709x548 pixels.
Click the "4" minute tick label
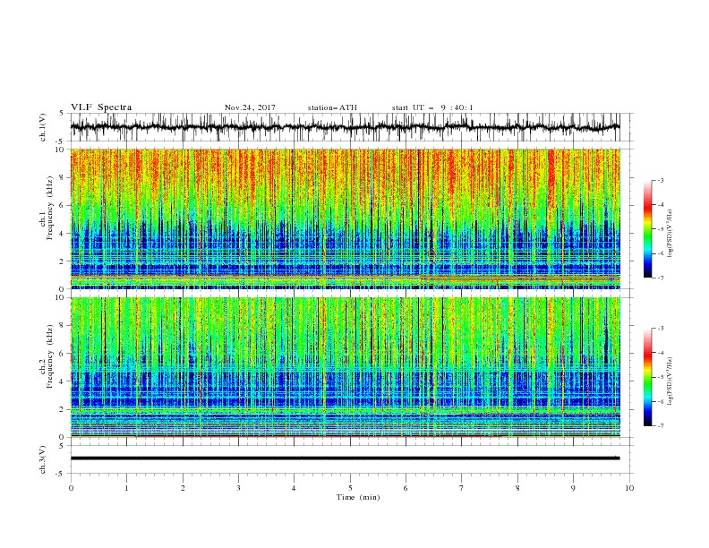coord(294,488)
